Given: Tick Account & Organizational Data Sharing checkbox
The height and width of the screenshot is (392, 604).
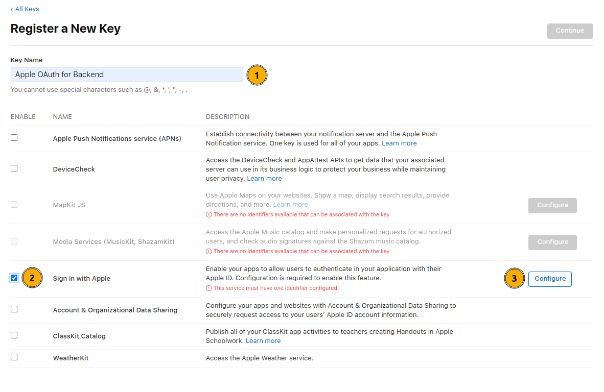Looking at the screenshot, I should [x=14, y=309].
